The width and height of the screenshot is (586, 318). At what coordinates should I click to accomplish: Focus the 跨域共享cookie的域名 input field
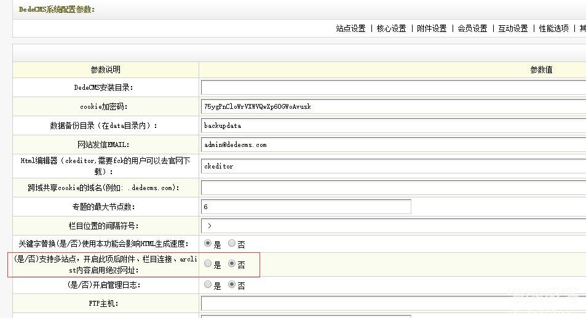(394, 188)
